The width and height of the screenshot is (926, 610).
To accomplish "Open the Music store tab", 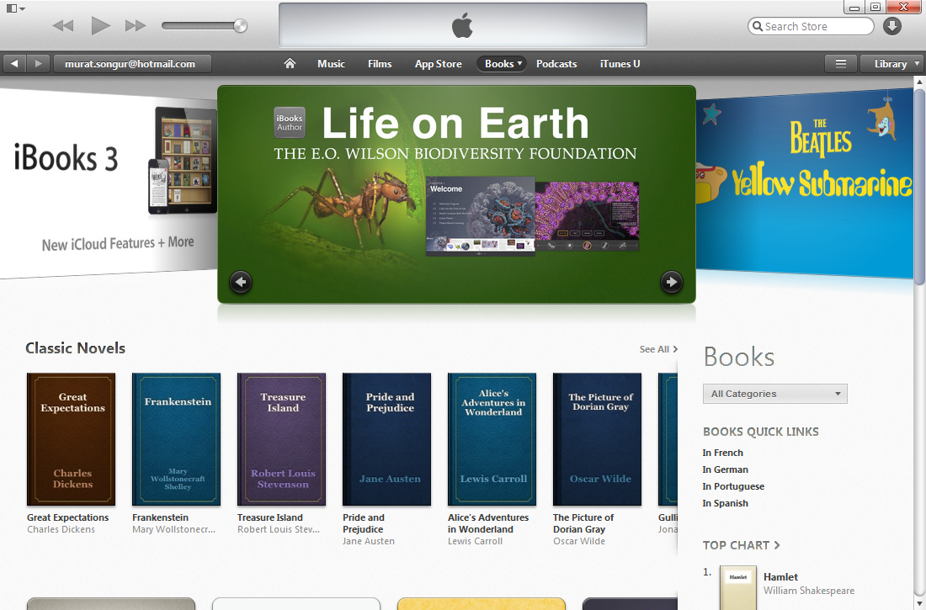I will click(x=331, y=64).
